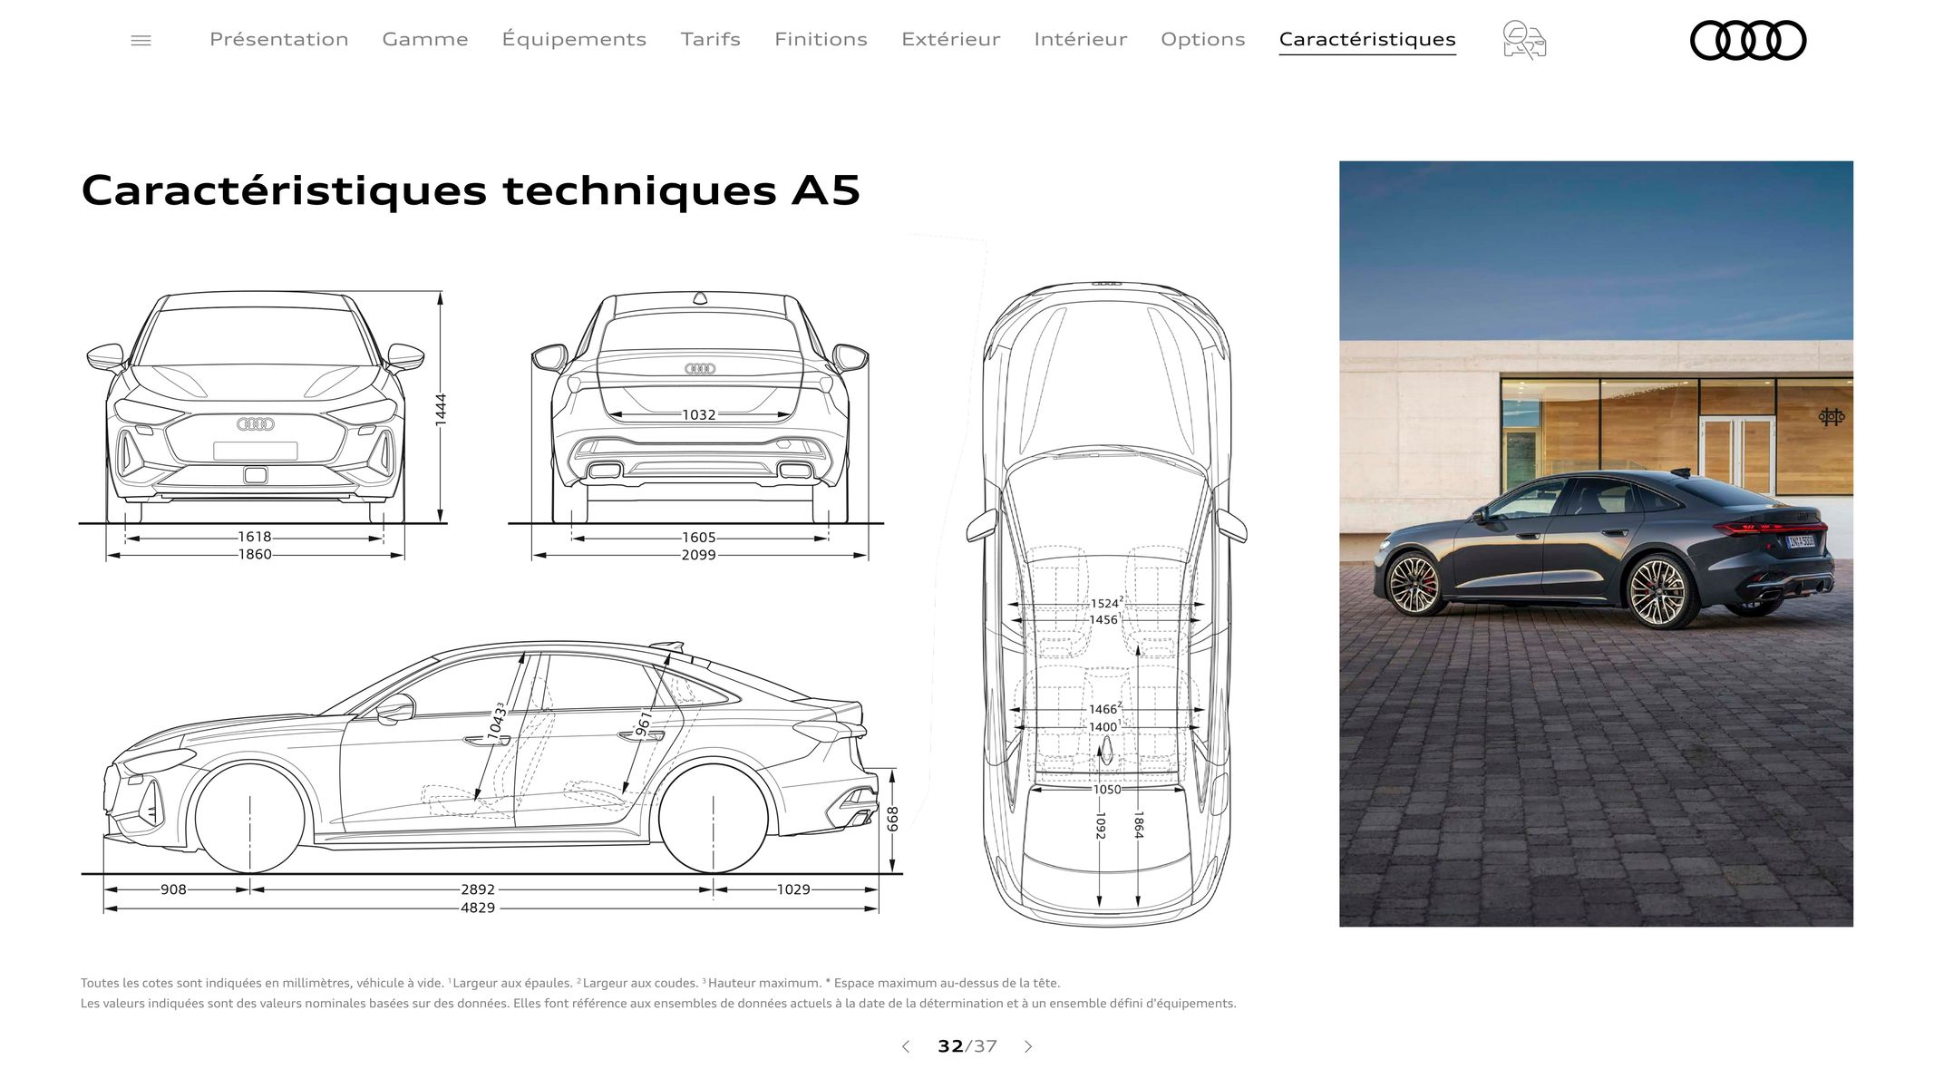Click the footnote about millimètres

(570, 983)
